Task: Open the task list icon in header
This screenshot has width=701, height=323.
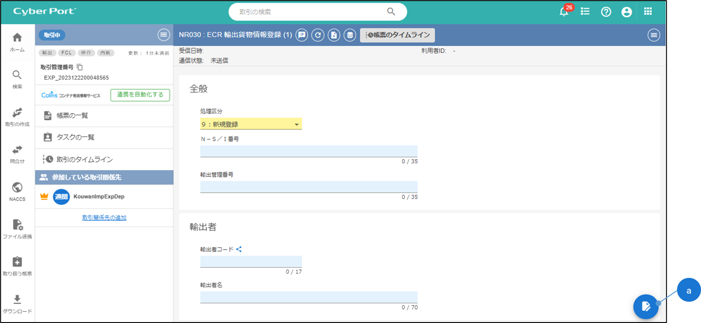Action: pyautogui.click(x=585, y=12)
